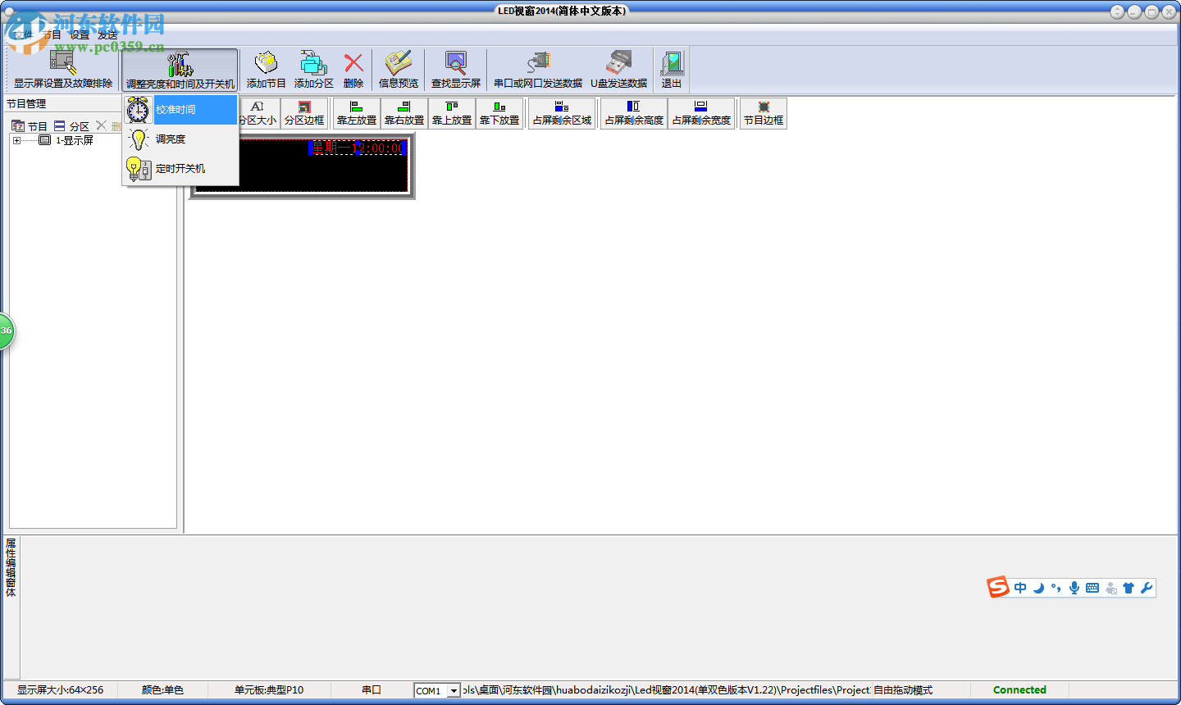Fill remaining screen width (占屏剩余宽度)
This screenshot has width=1181, height=705.
tap(701, 113)
